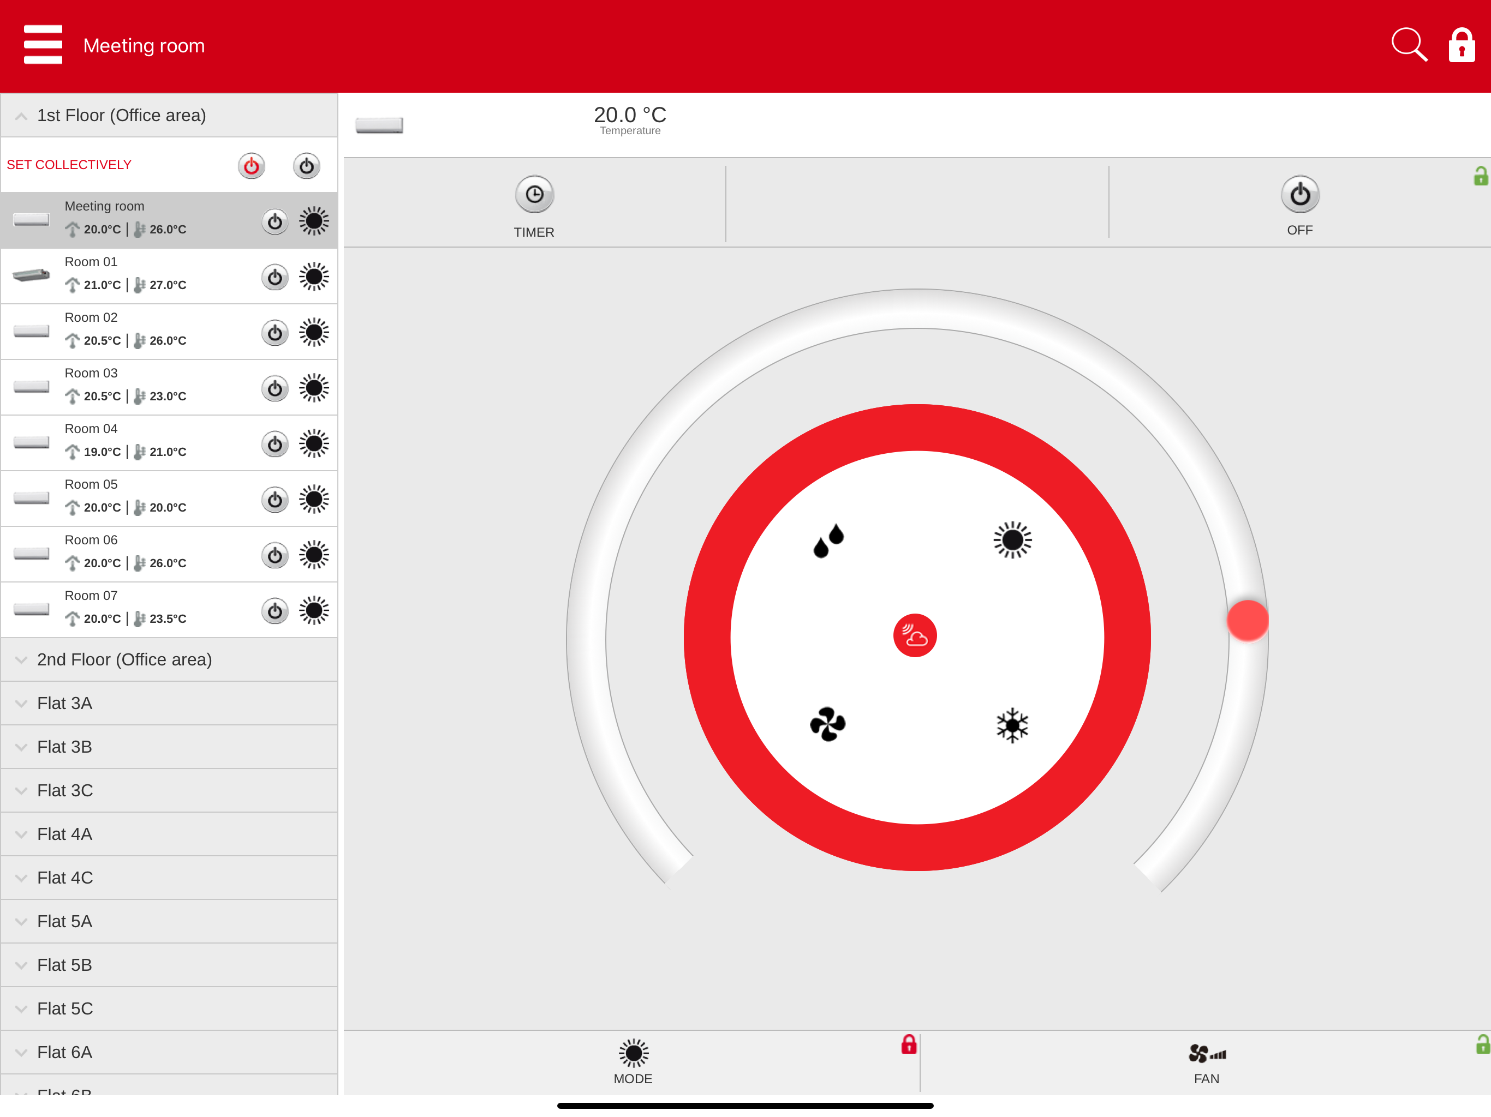Open the TIMER clock button
The height and width of the screenshot is (1117, 1491).
click(x=534, y=195)
